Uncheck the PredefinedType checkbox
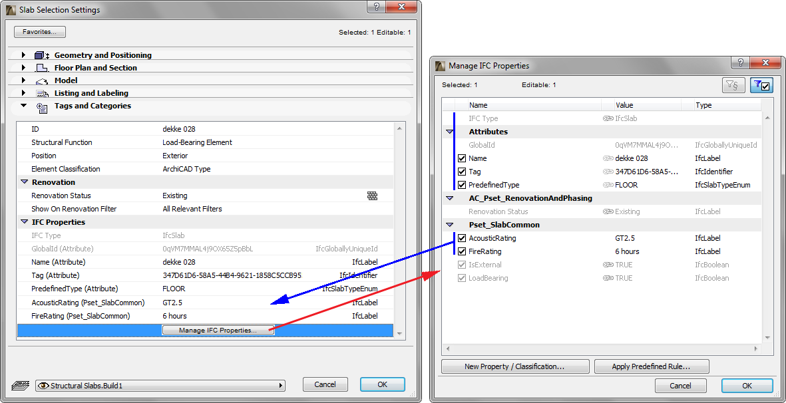Viewport: 786px width, 403px height. (462, 185)
